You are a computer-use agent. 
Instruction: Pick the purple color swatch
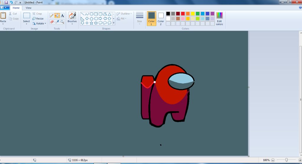(x=212, y=14)
